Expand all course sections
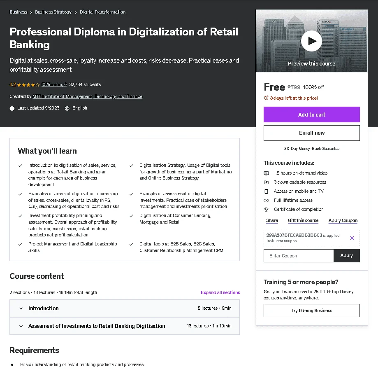 point(220,292)
